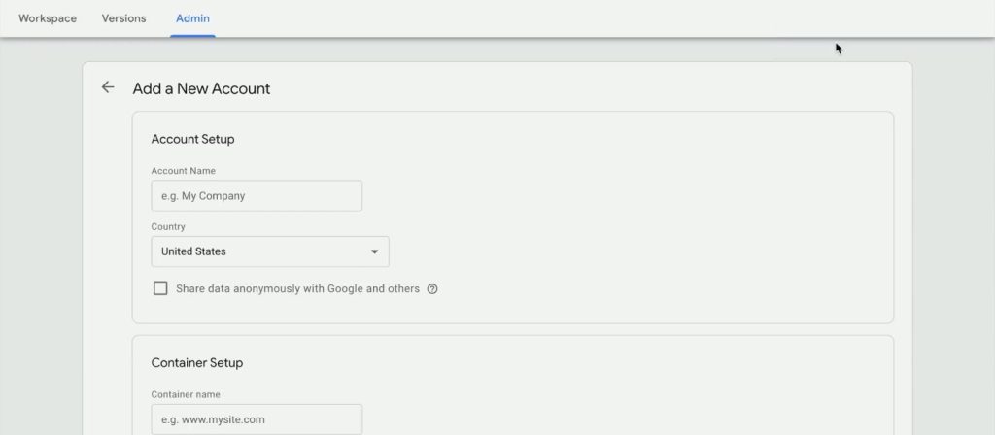Click the Container Setup section title
Image resolution: width=995 pixels, height=435 pixels.
click(196, 363)
